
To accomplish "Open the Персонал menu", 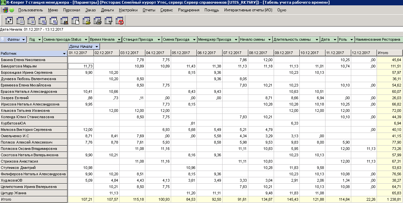I will [x=72, y=10].
